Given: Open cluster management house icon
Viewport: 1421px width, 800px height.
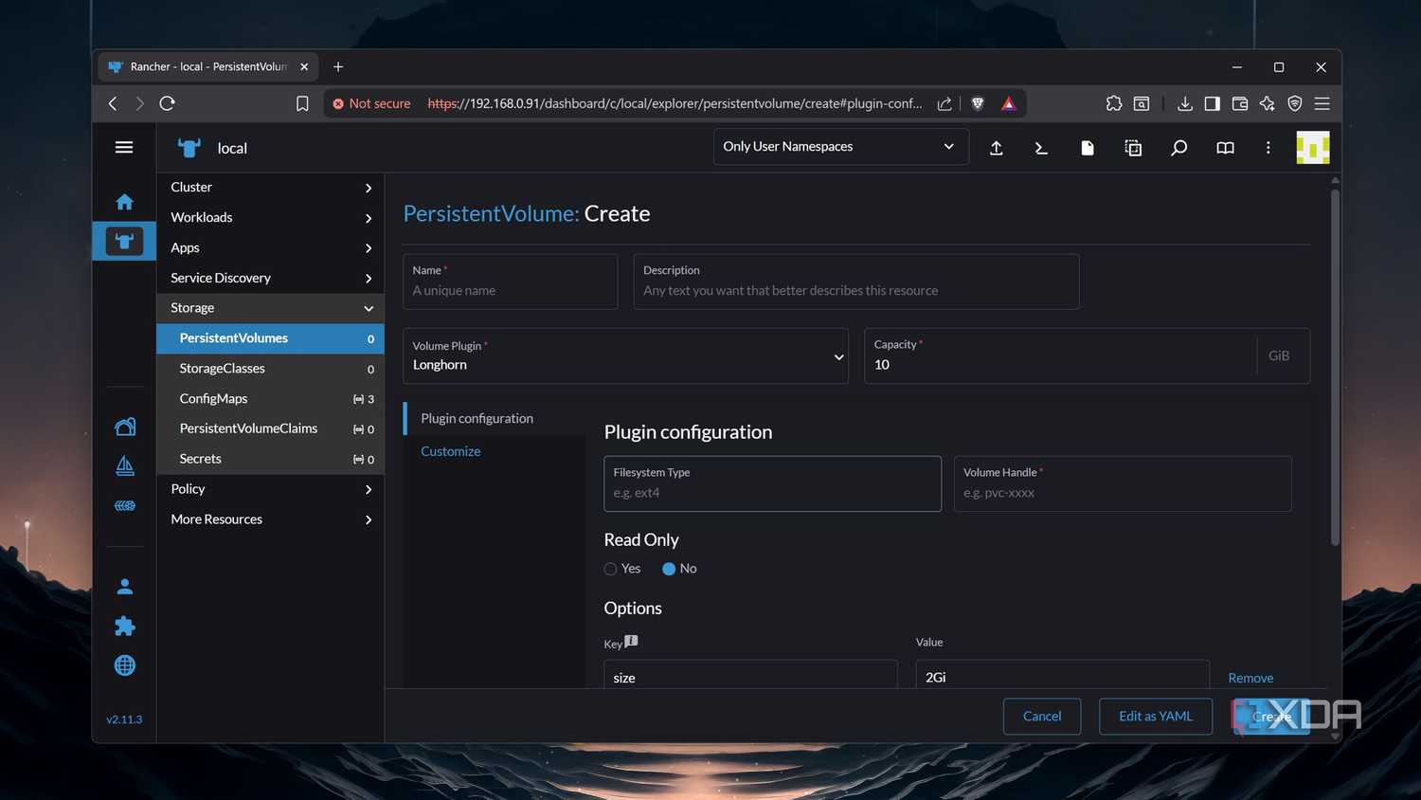Looking at the screenshot, I should click(124, 427).
